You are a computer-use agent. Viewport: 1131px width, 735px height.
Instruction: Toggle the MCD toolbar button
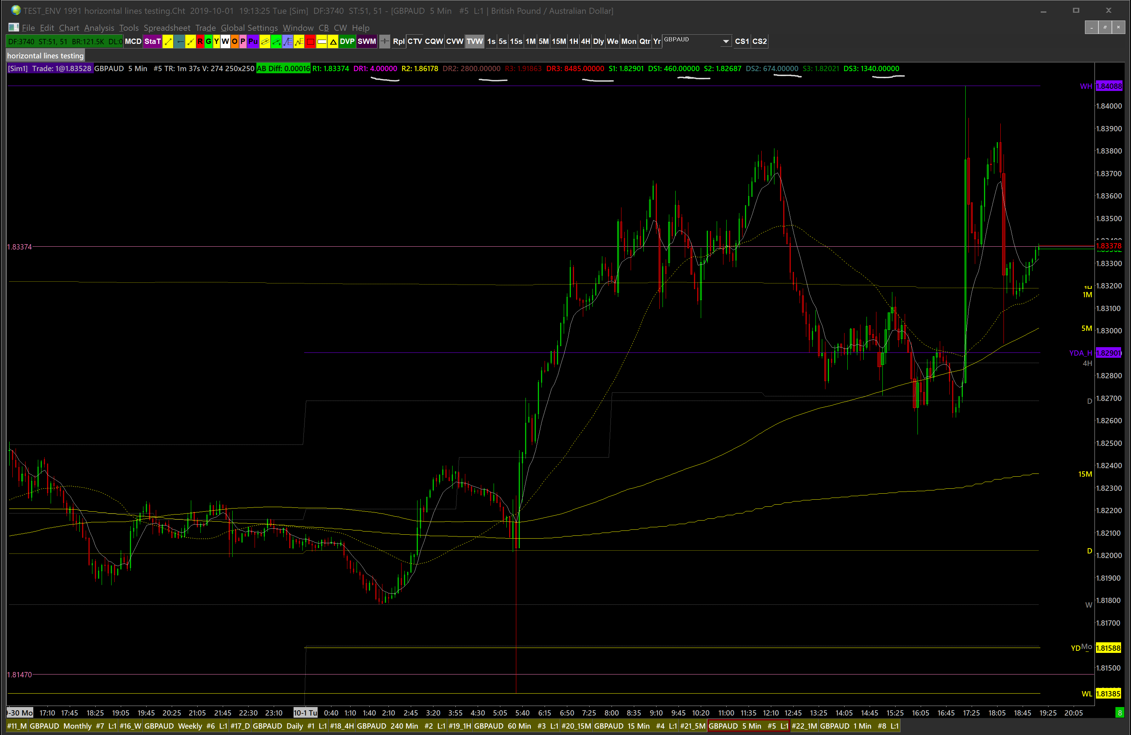(133, 42)
